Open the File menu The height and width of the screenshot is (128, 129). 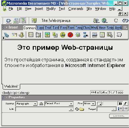coord(11,9)
